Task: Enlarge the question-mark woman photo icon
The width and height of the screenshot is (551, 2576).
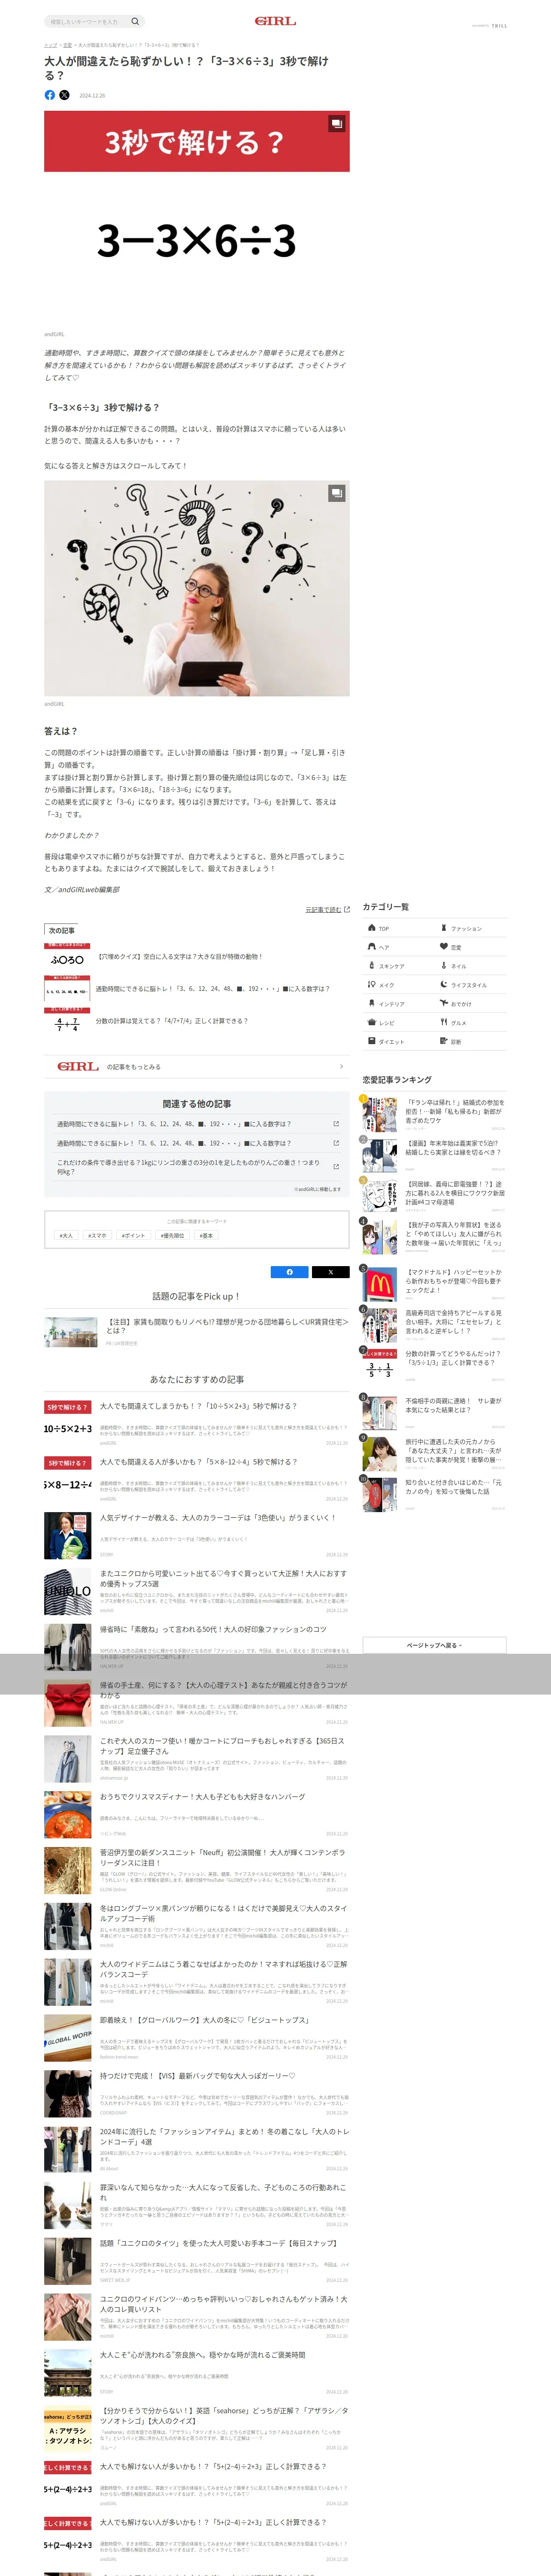Action: click(x=337, y=492)
